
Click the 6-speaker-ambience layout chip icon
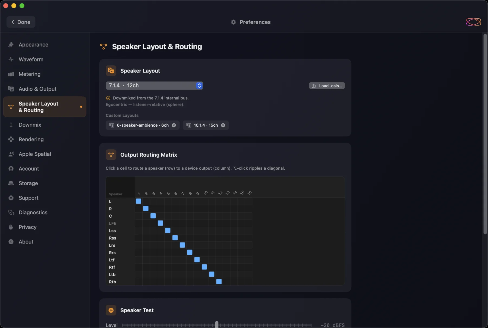pyautogui.click(x=111, y=125)
